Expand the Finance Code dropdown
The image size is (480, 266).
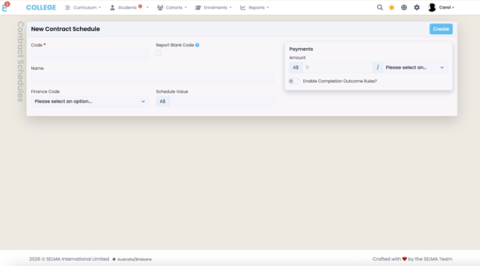coord(91,101)
